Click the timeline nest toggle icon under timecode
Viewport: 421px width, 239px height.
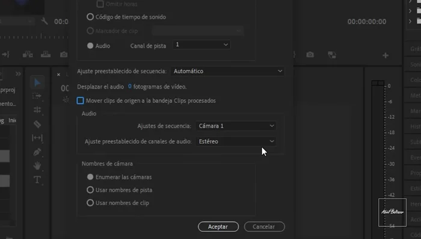[66, 100]
